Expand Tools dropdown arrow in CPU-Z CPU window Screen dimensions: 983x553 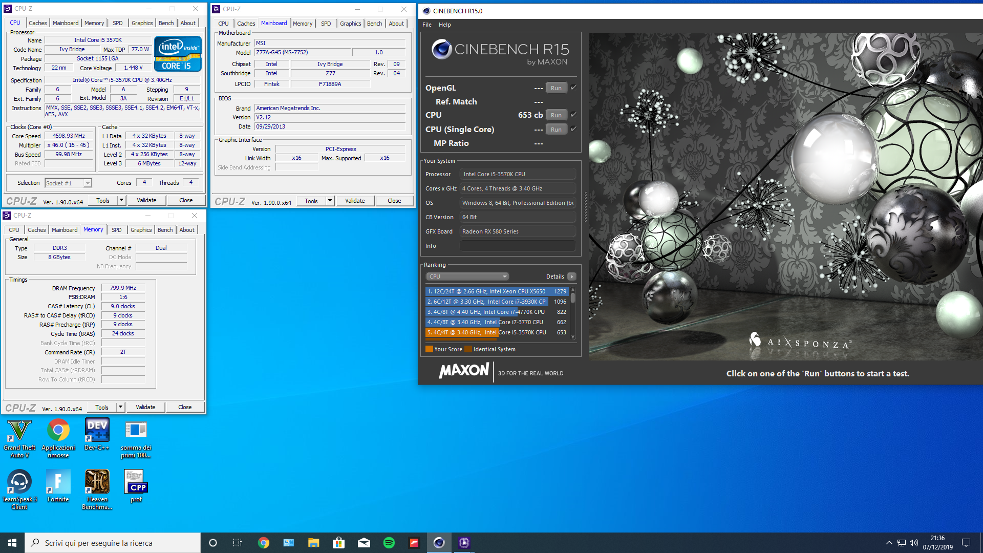tap(121, 200)
